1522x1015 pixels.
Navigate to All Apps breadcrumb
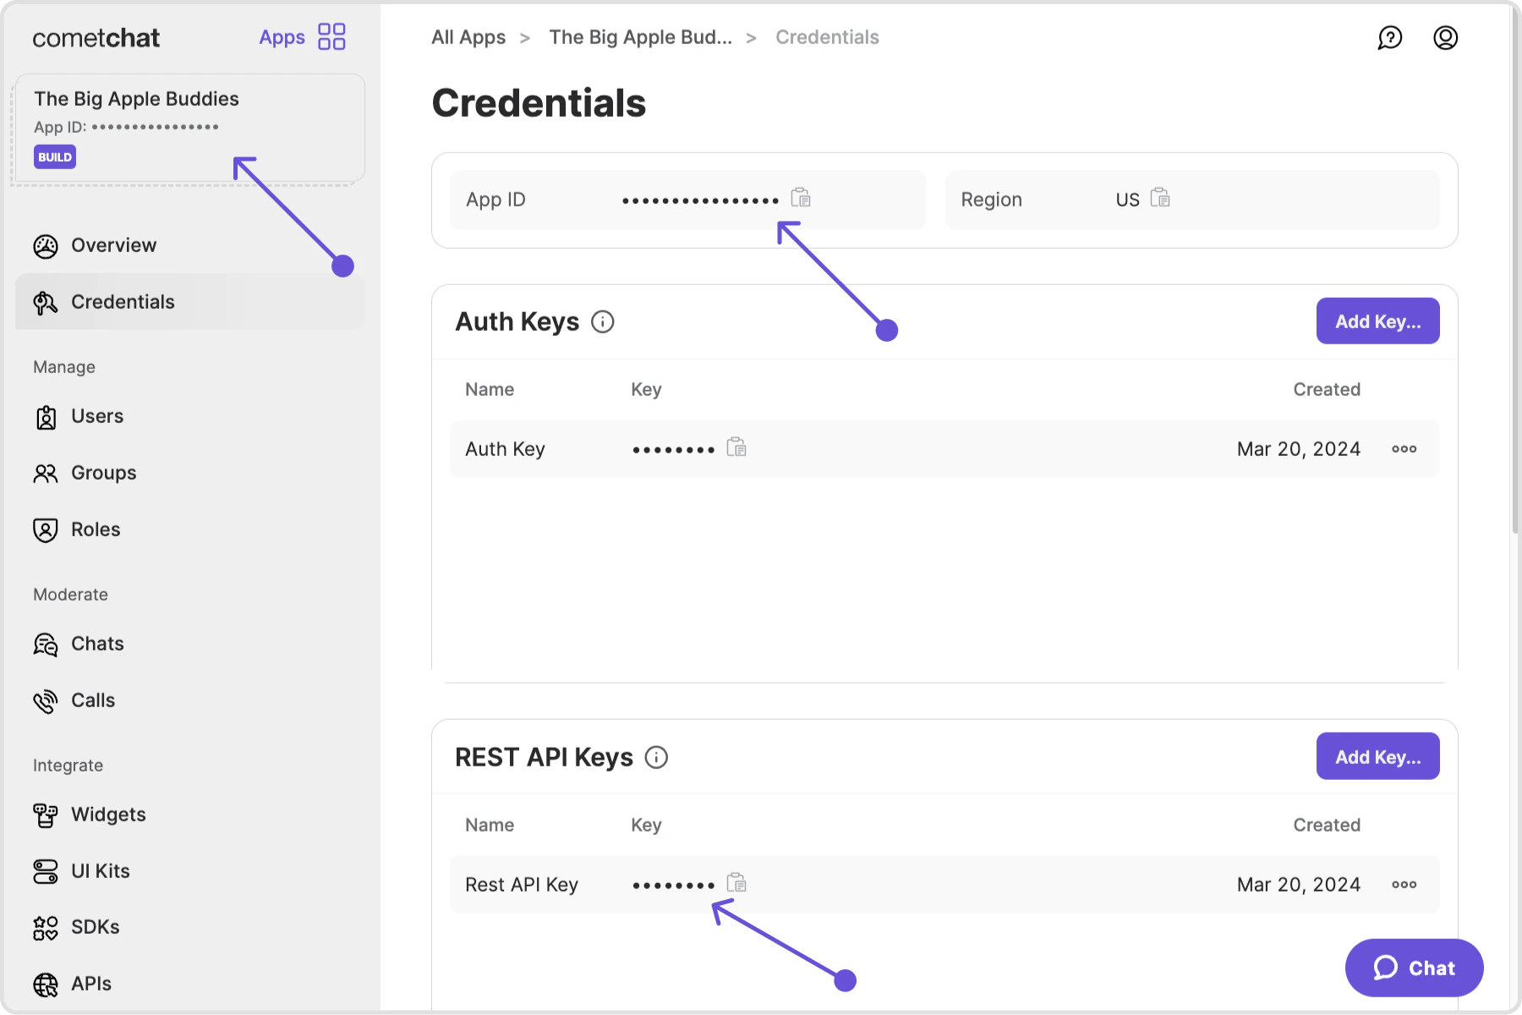[x=468, y=37]
